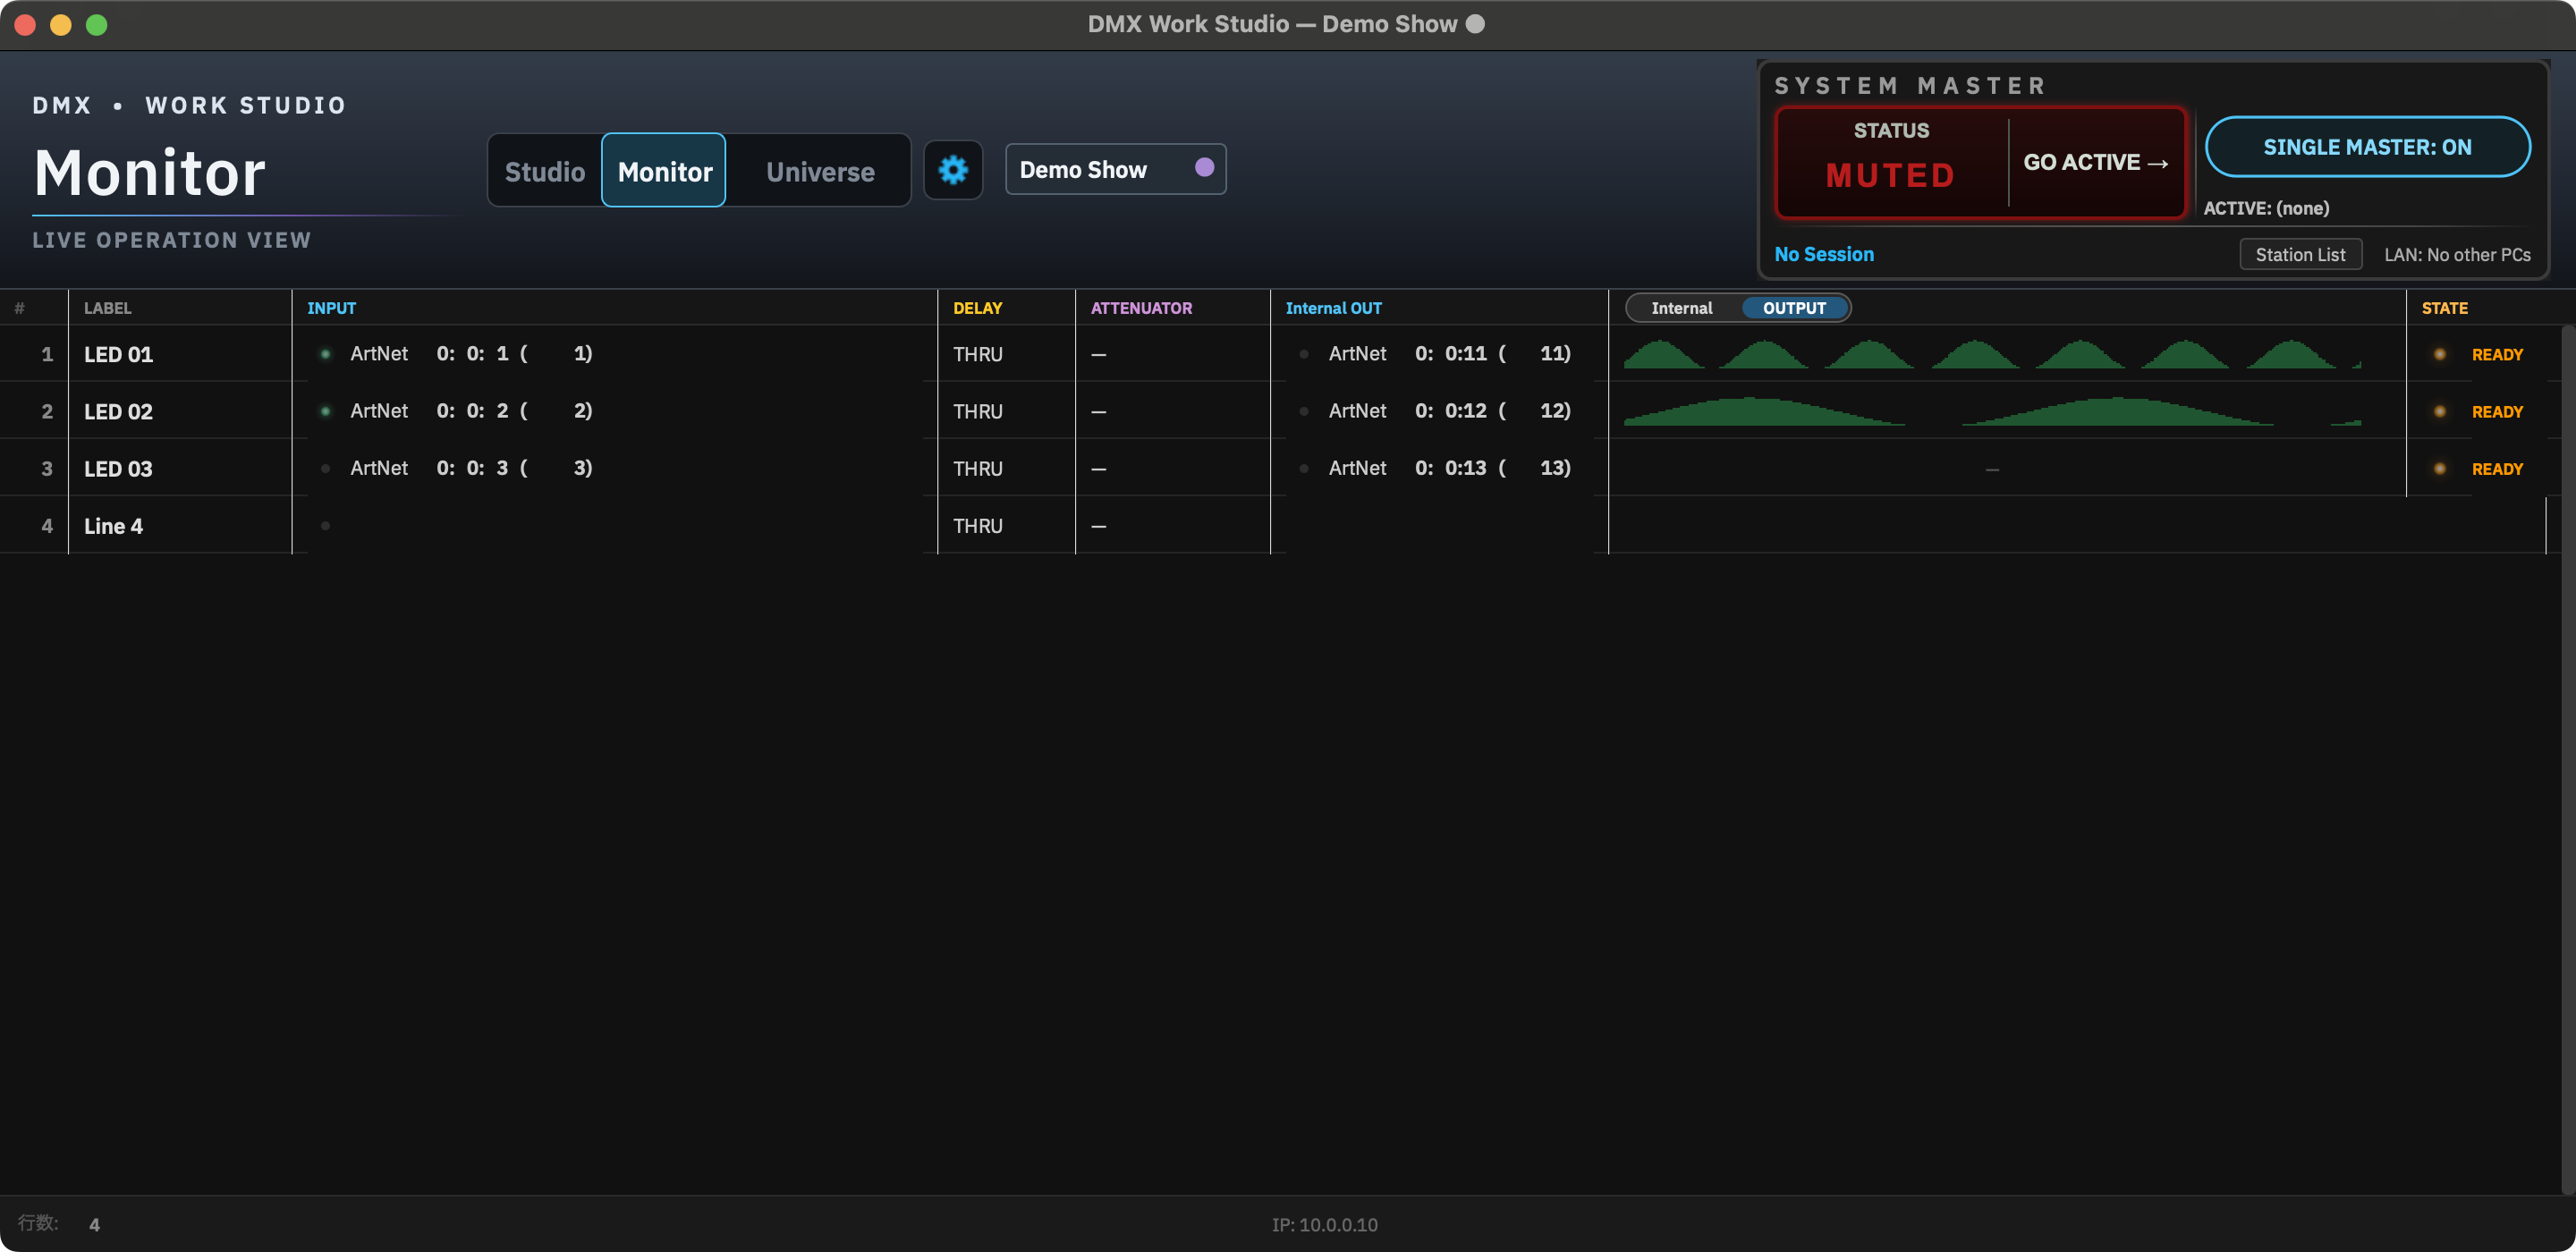The width and height of the screenshot is (2576, 1252).
Task: Click the IP: 10.0.0.10 status text
Action: coord(1324,1224)
